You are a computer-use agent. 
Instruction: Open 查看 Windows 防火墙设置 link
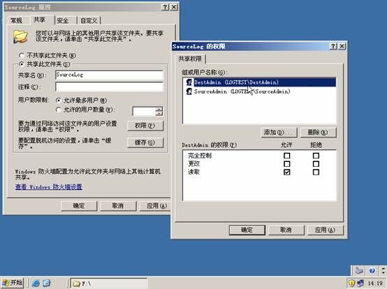(49, 187)
